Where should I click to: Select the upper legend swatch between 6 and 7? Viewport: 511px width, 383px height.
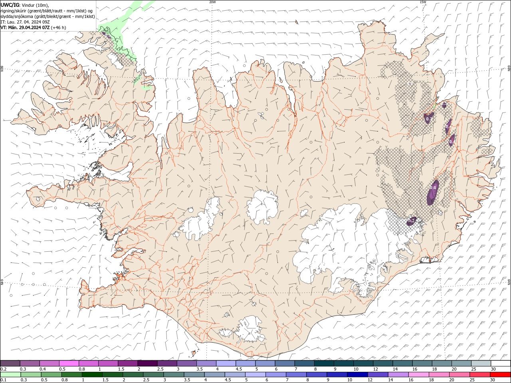[x=285, y=363]
